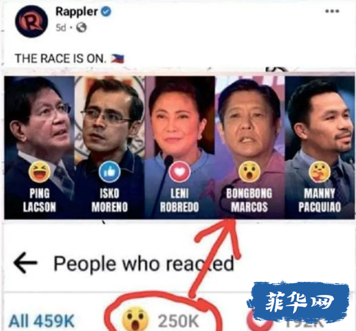Viewport: 356px width, 331px height.
Task: Select the Wow 250K reactions tab
Action: coord(161,320)
